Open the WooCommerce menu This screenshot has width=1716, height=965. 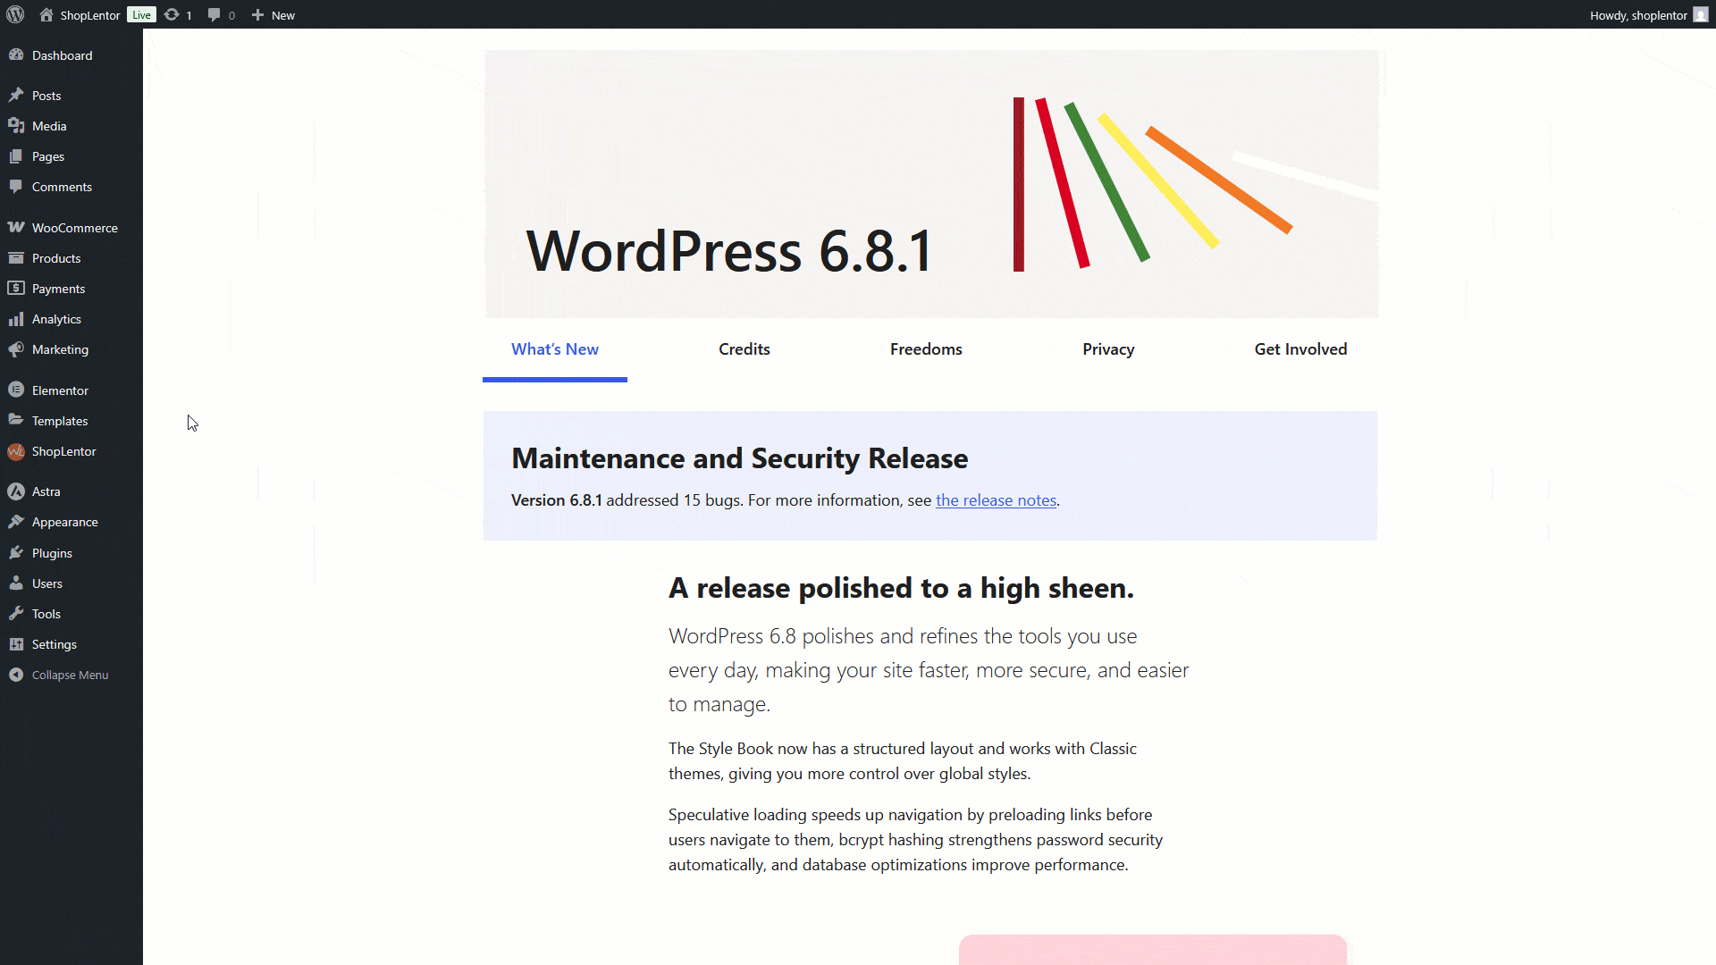74,228
